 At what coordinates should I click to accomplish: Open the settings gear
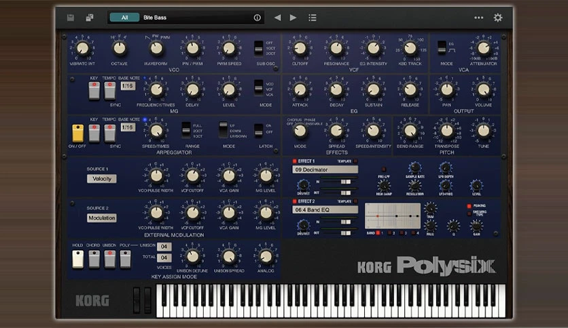498,18
